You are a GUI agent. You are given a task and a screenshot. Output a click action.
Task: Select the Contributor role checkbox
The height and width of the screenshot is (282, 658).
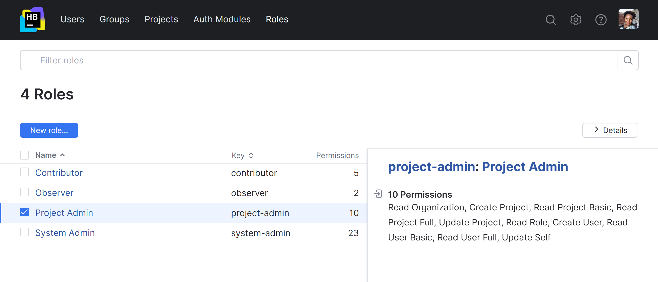coord(25,172)
